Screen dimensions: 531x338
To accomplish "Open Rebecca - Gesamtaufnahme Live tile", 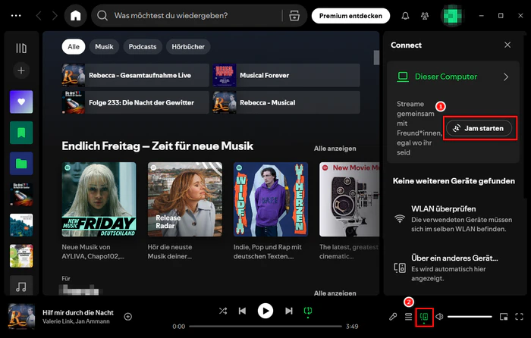I will click(136, 75).
